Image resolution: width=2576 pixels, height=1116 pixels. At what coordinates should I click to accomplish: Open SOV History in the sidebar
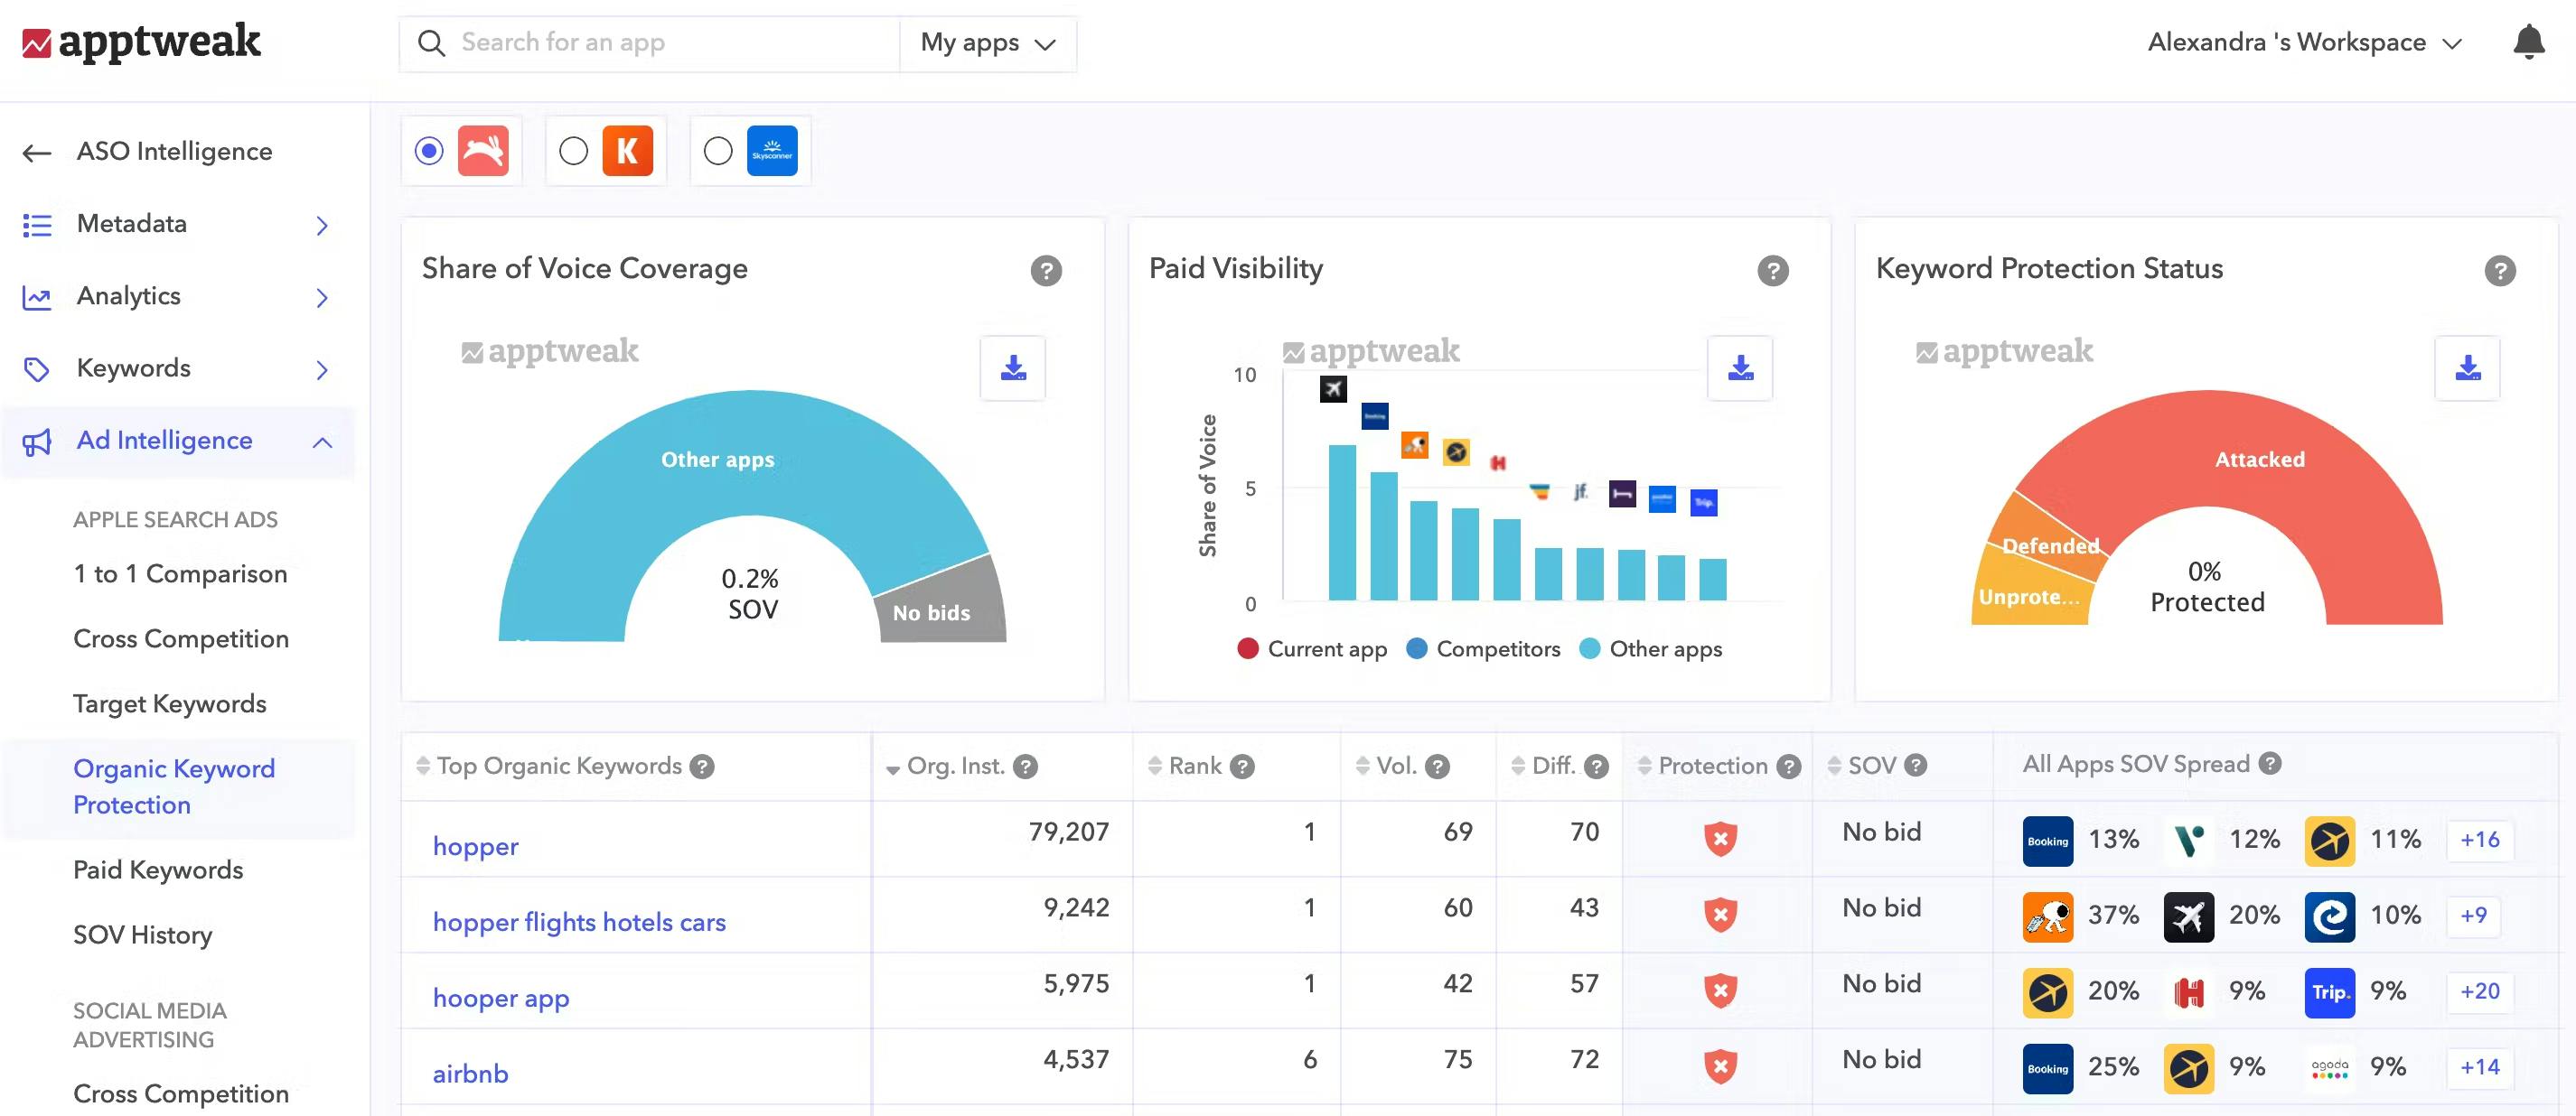click(x=142, y=935)
